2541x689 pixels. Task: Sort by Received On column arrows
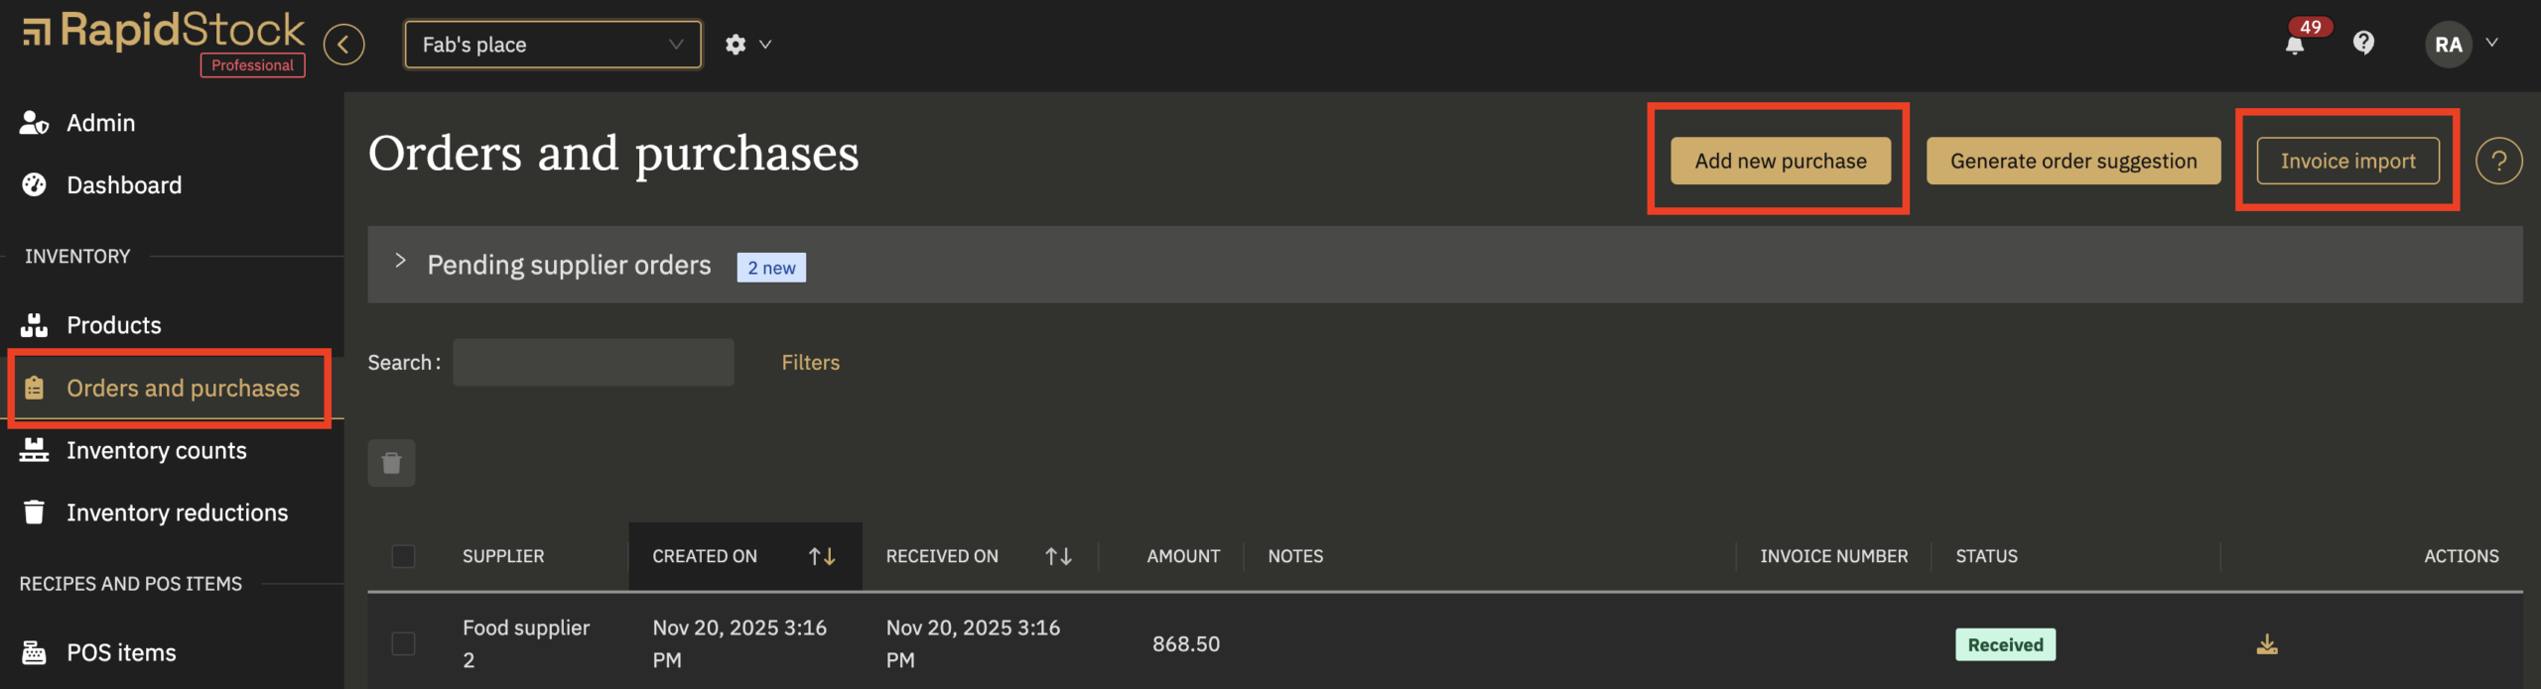(1058, 556)
